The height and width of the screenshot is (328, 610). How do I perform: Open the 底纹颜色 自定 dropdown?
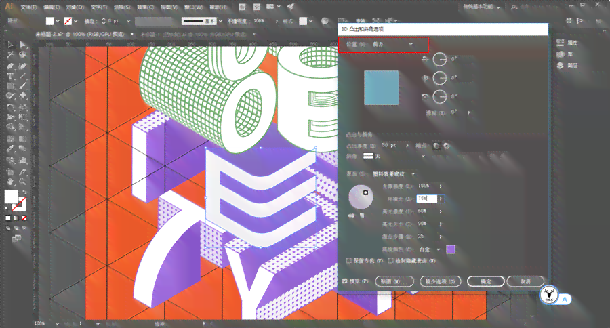pos(430,249)
